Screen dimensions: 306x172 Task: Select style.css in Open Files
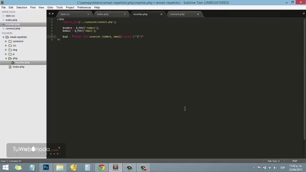coord(10,16)
